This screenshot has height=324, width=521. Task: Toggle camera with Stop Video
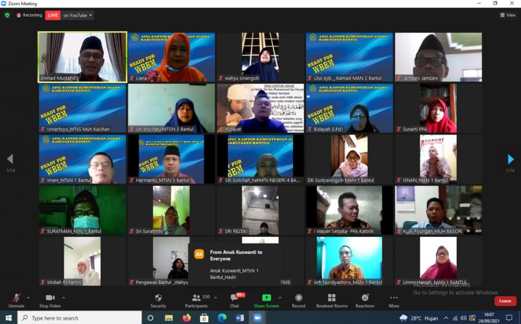(50, 300)
